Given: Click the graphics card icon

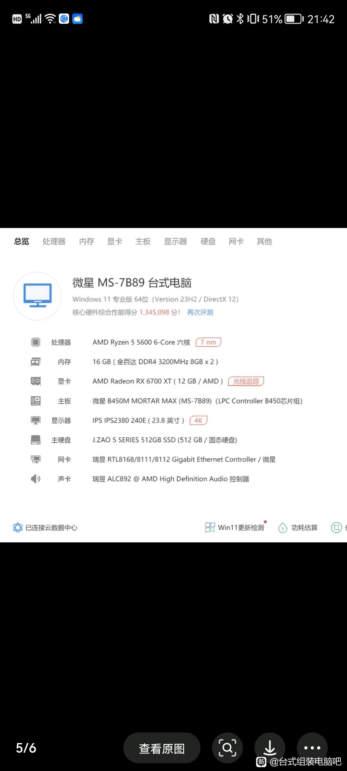Looking at the screenshot, I should point(36,381).
